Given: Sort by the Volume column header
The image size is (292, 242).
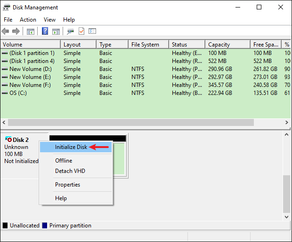Looking at the screenshot, I should pos(31,45).
